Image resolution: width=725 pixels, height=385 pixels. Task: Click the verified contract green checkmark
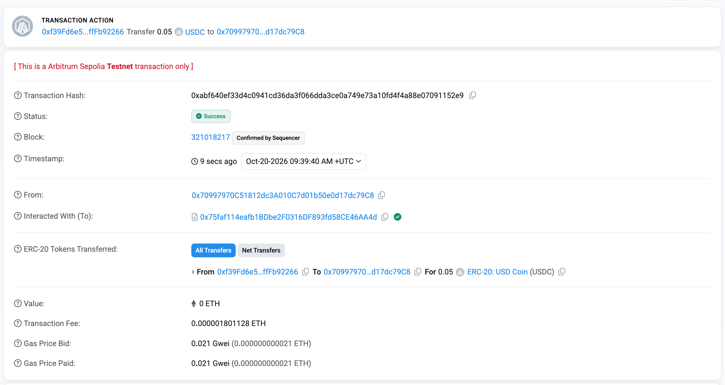point(397,217)
